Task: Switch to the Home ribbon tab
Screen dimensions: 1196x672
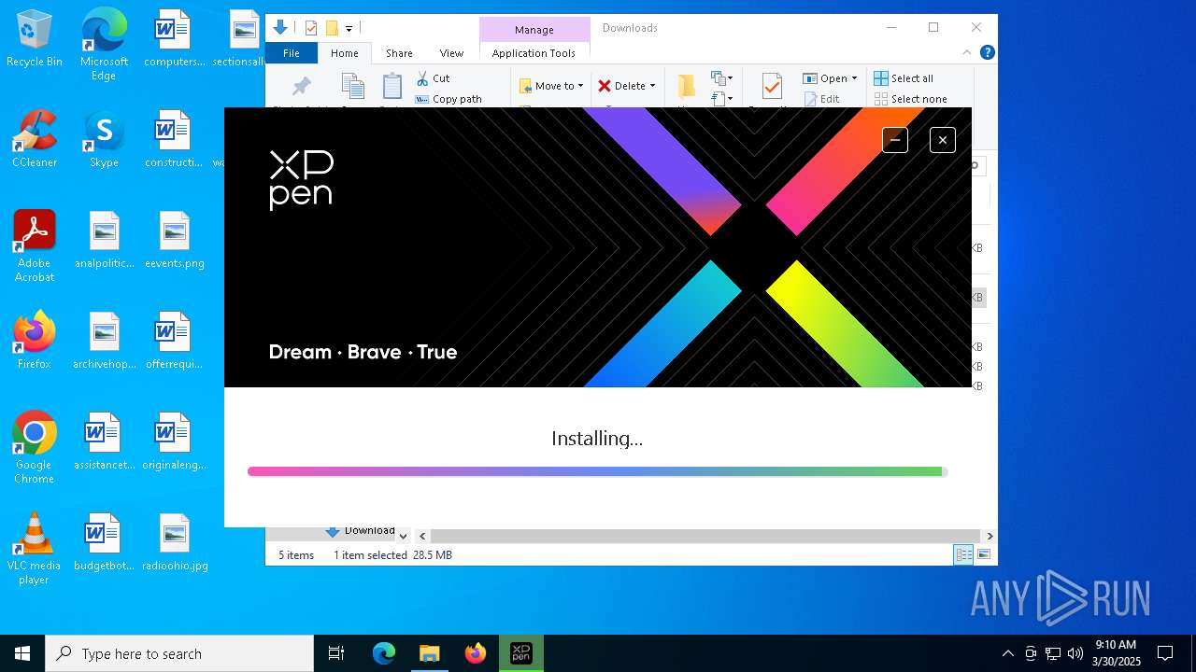Action: coord(345,53)
